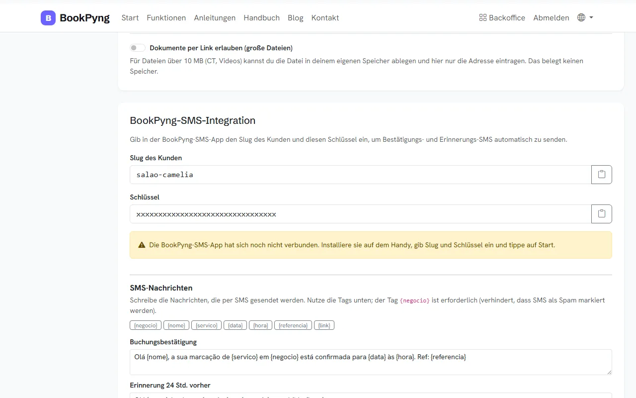Viewport: 636px width, 398px height.
Task: Insert the {negocio} tag chip
Action: [x=146, y=325]
